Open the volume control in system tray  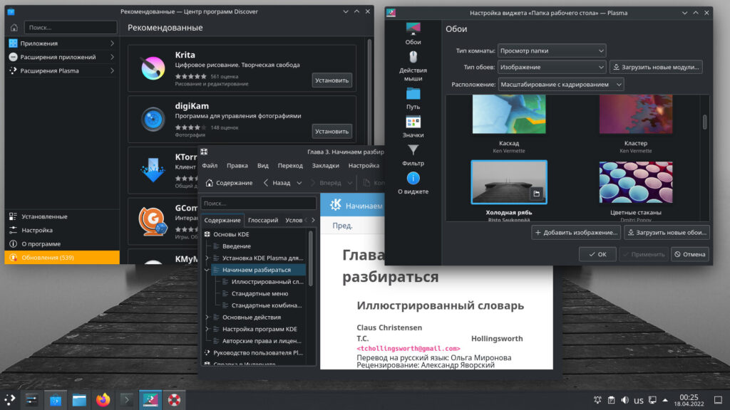(x=625, y=400)
